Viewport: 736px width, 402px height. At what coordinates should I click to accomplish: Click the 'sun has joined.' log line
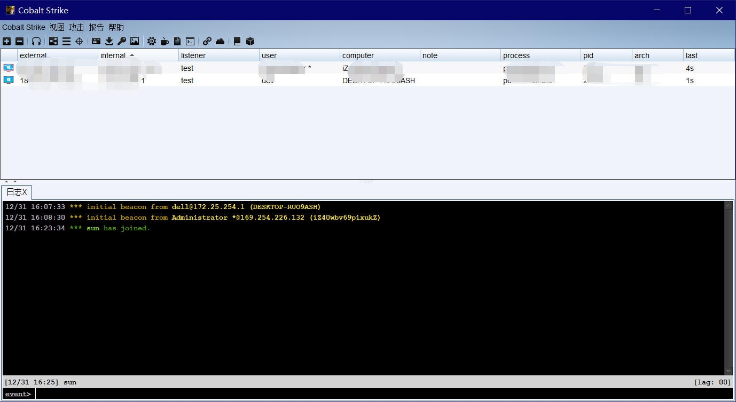tap(77, 228)
